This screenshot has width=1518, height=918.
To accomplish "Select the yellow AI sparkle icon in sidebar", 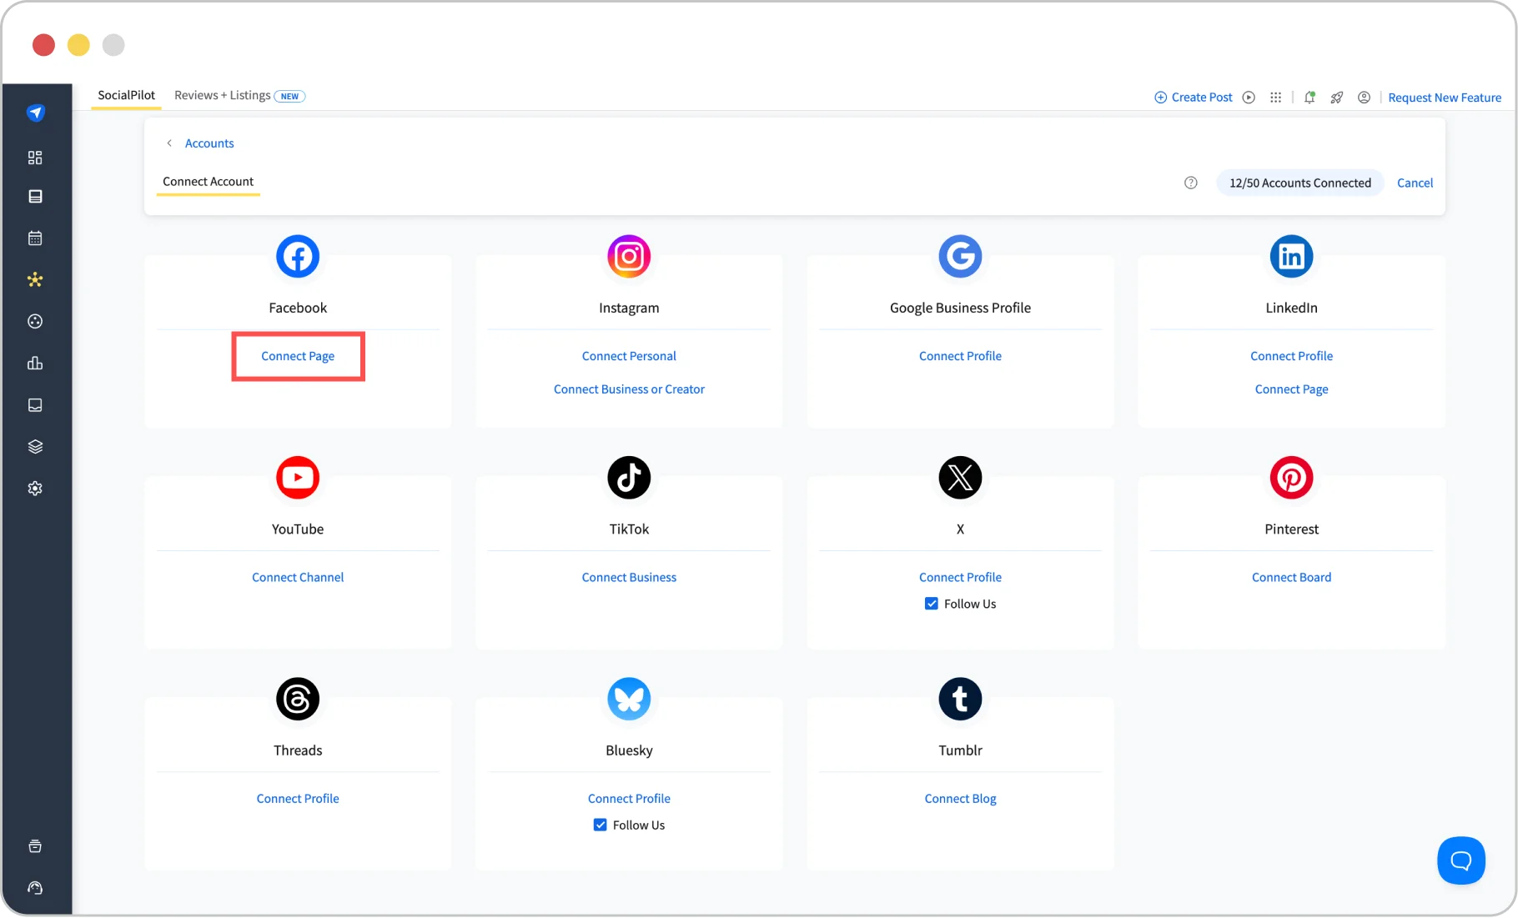I will [35, 280].
